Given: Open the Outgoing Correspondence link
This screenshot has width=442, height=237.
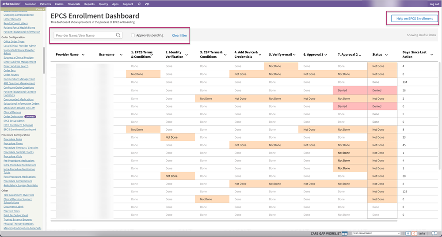Looking at the screenshot, I should coord(19,15).
